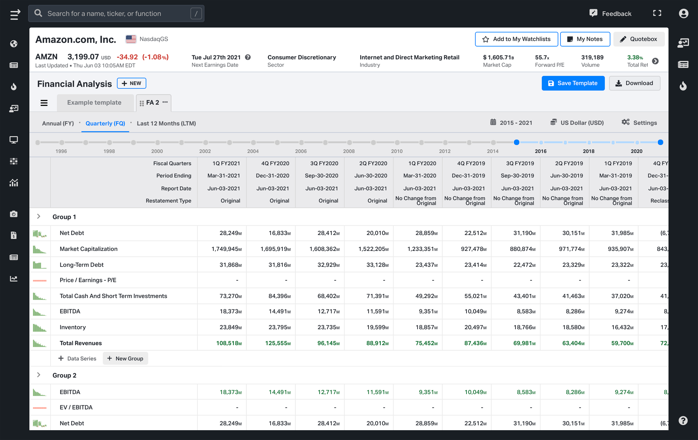Click the calendar icon near 2015-2021

pos(493,122)
